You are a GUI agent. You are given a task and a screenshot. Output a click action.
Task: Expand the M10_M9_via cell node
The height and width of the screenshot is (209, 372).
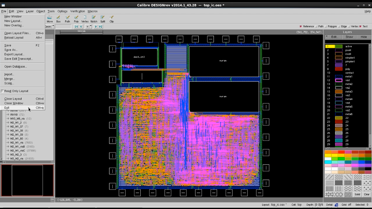coord(8,118)
